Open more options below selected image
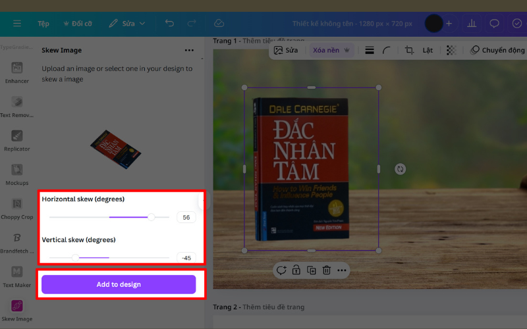 tap(341, 270)
